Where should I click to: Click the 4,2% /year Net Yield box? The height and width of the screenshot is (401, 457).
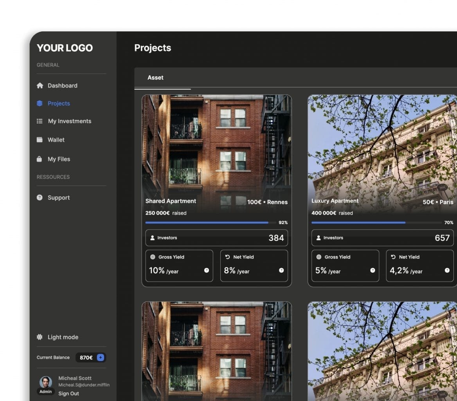420,266
